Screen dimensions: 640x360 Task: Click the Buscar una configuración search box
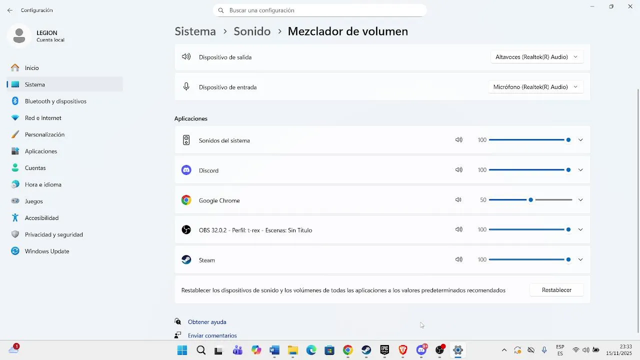point(320,10)
